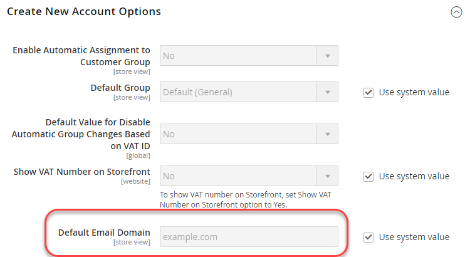
Task: Uncheck Use system value for Default Email Domain
Action: pyautogui.click(x=368, y=238)
